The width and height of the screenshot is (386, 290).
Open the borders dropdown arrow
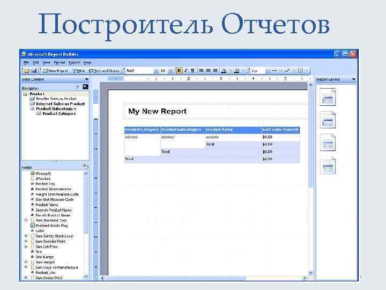coord(307,71)
